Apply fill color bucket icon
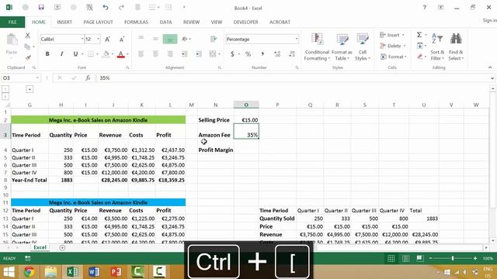The width and height of the screenshot is (497, 279). click(x=106, y=54)
